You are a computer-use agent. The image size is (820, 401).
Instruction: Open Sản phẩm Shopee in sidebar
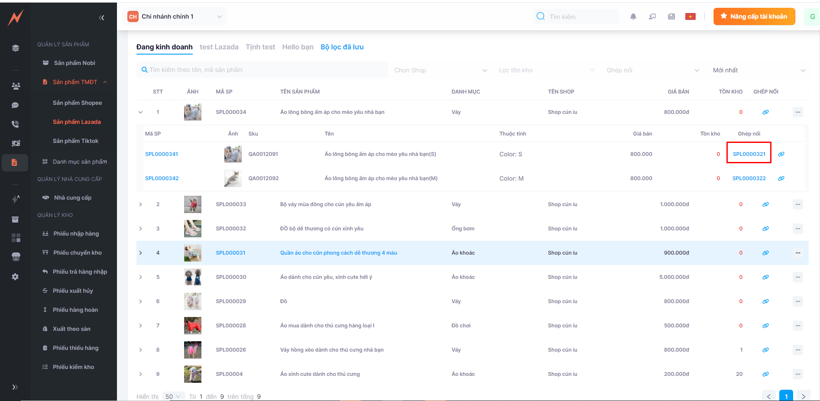[77, 103]
